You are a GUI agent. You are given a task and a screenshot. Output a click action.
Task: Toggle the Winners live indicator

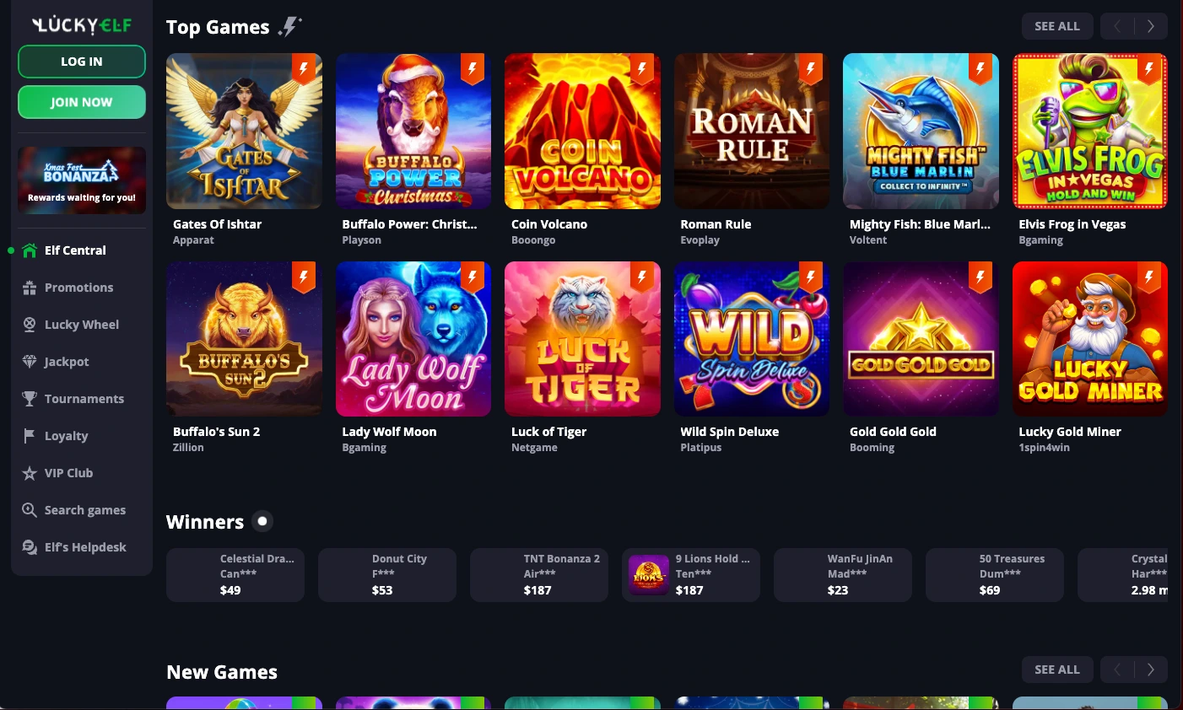coord(262,521)
